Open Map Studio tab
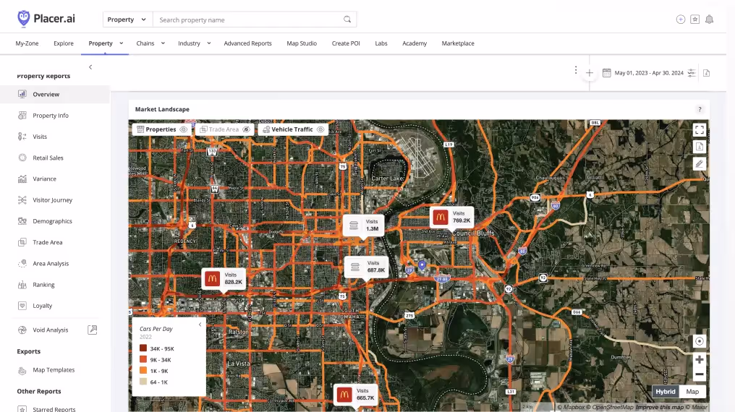The width and height of the screenshot is (735, 412). coord(302,43)
